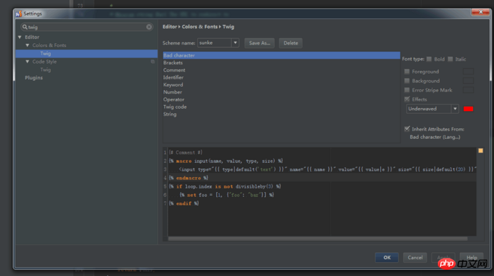This screenshot has width=494, height=276.
Task: Select the Number attribute
Action: pos(172,93)
